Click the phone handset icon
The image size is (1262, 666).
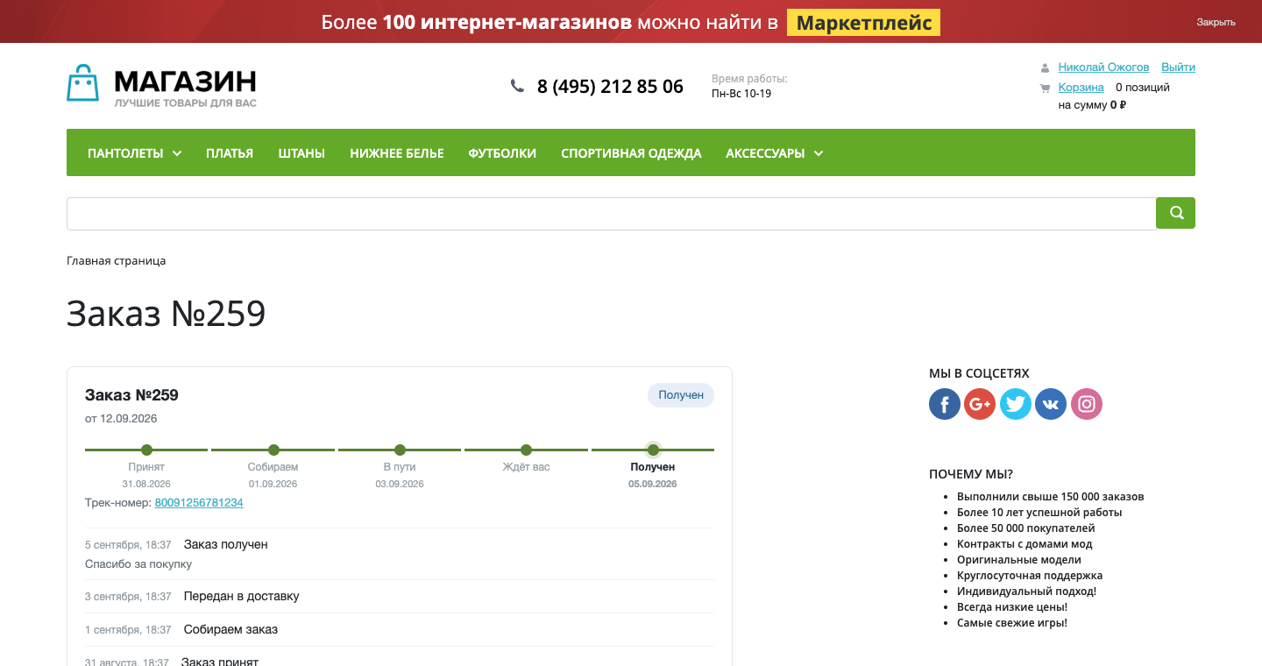pyautogui.click(x=517, y=86)
